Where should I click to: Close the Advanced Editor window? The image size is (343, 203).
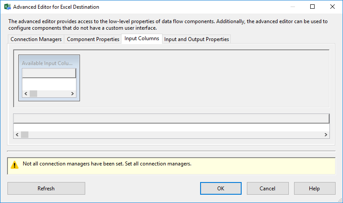(x=332, y=7)
